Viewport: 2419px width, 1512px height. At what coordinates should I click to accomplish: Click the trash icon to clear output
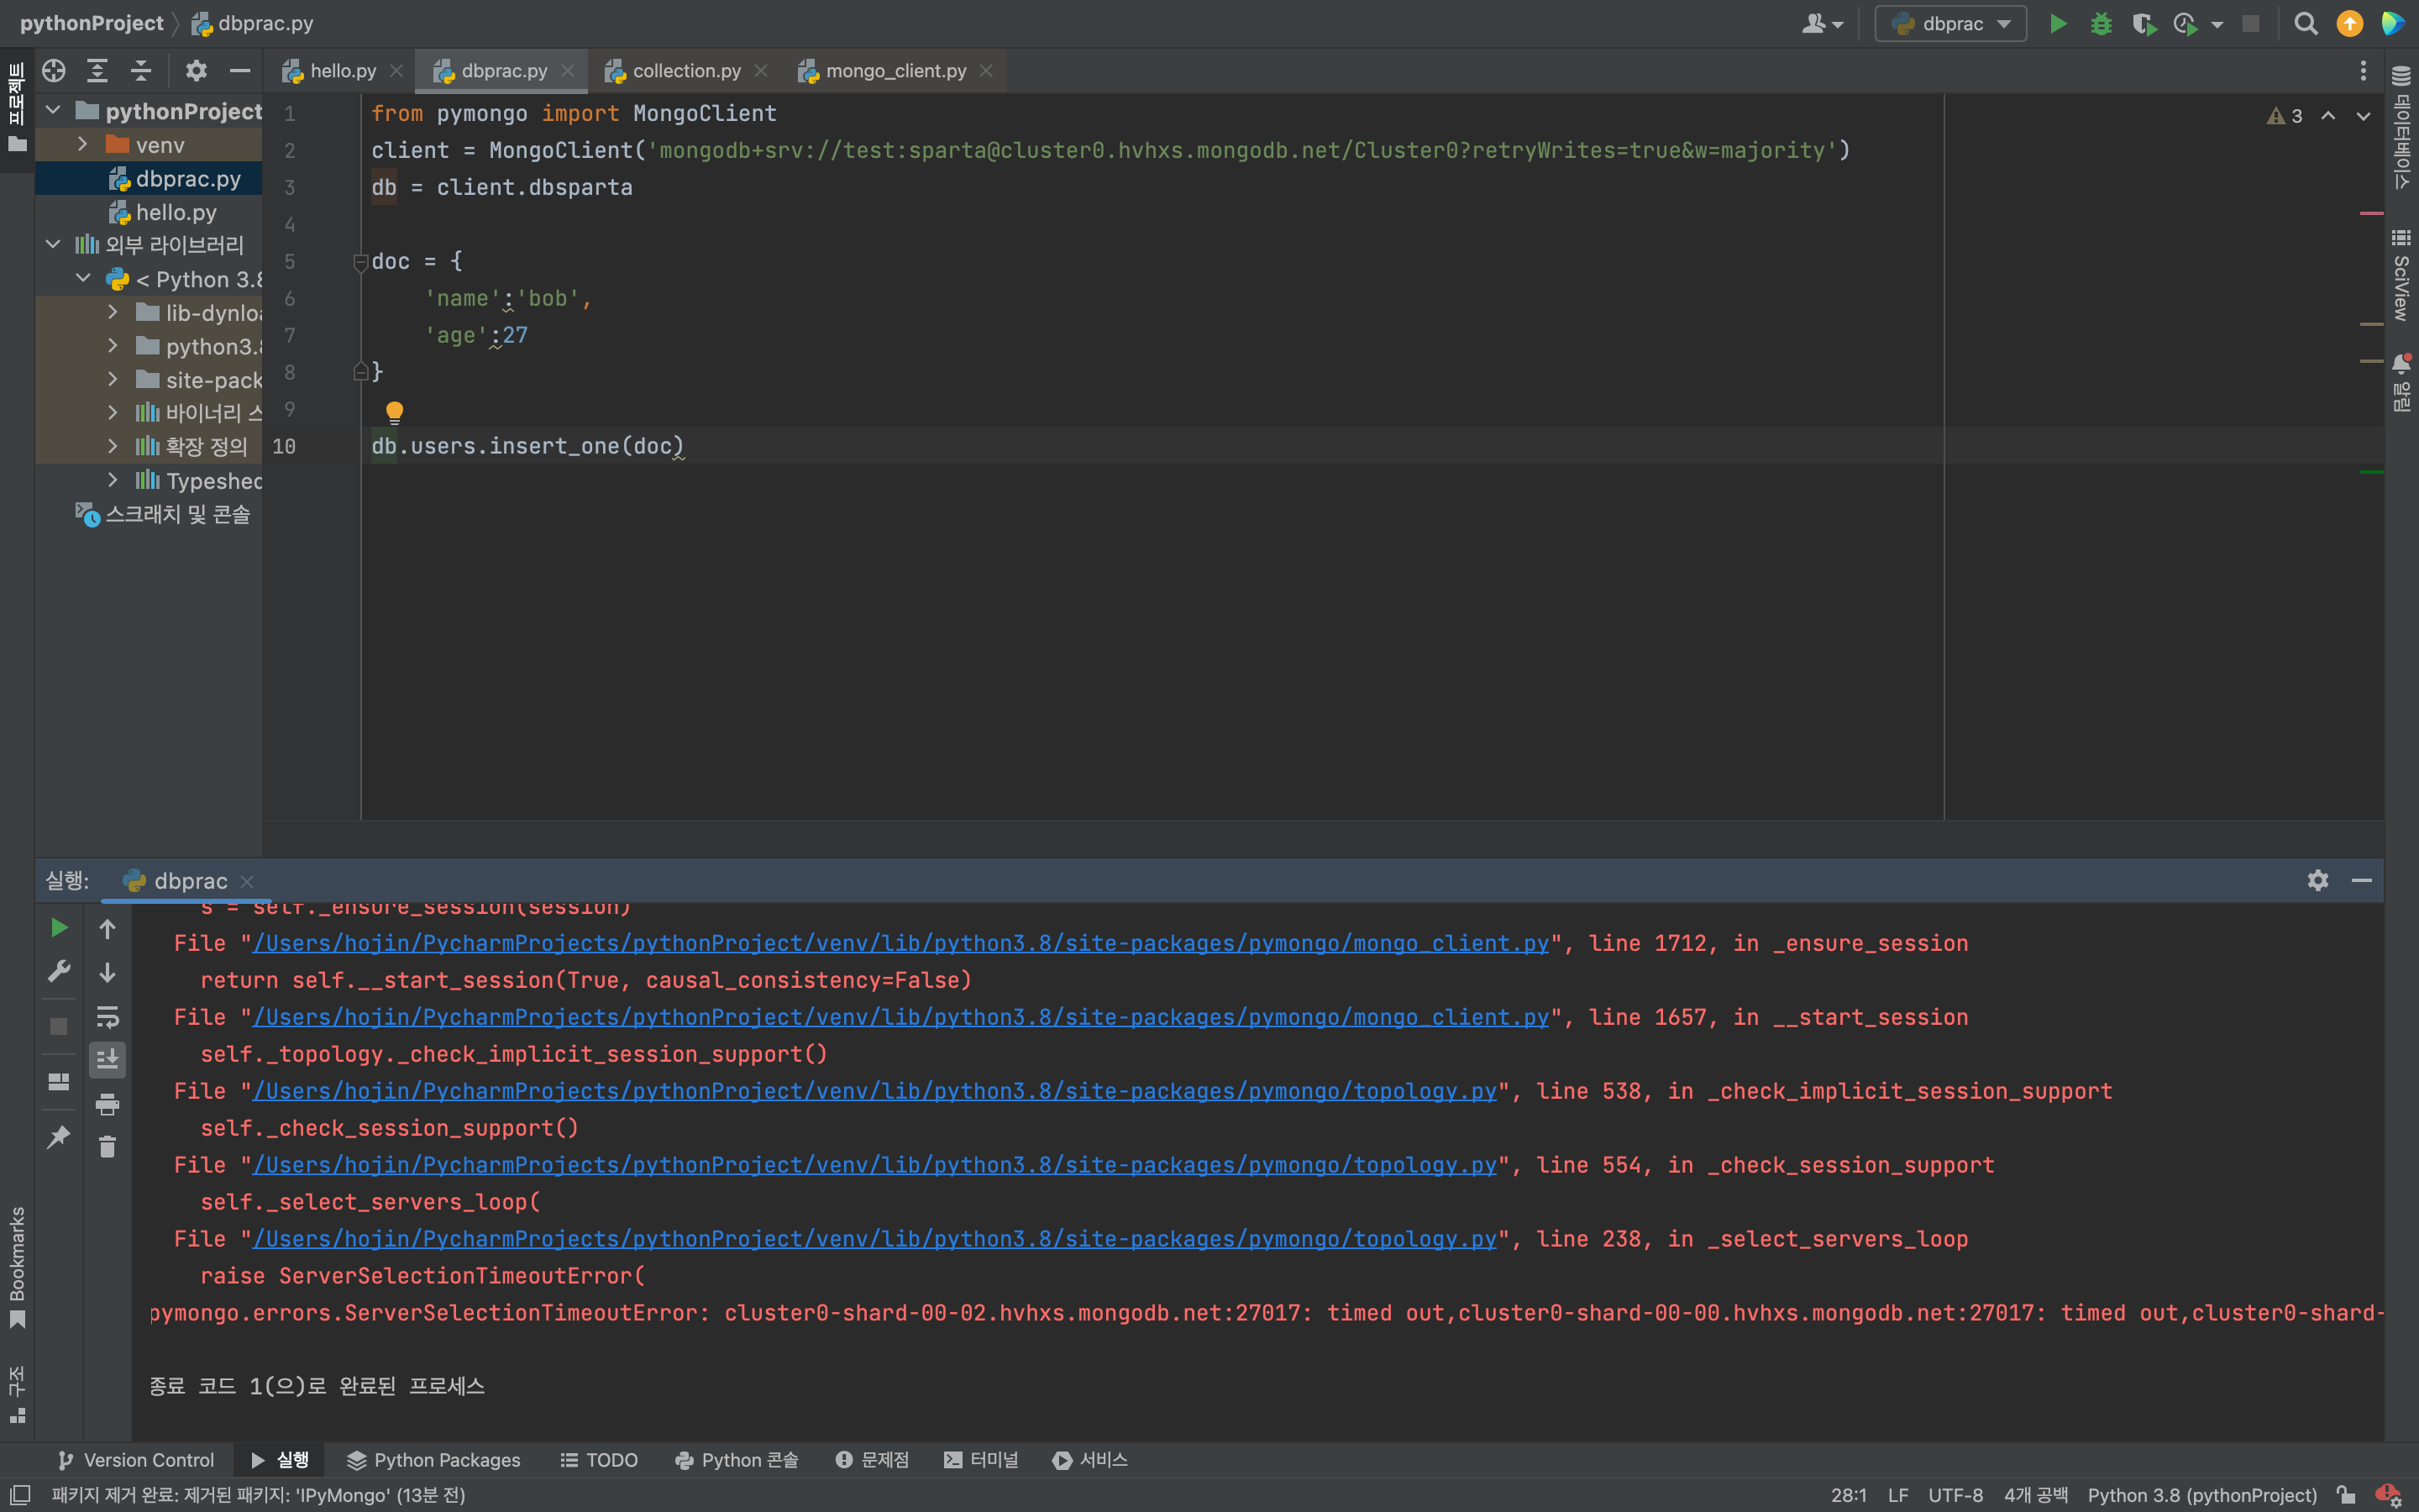[x=107, y=1146]
